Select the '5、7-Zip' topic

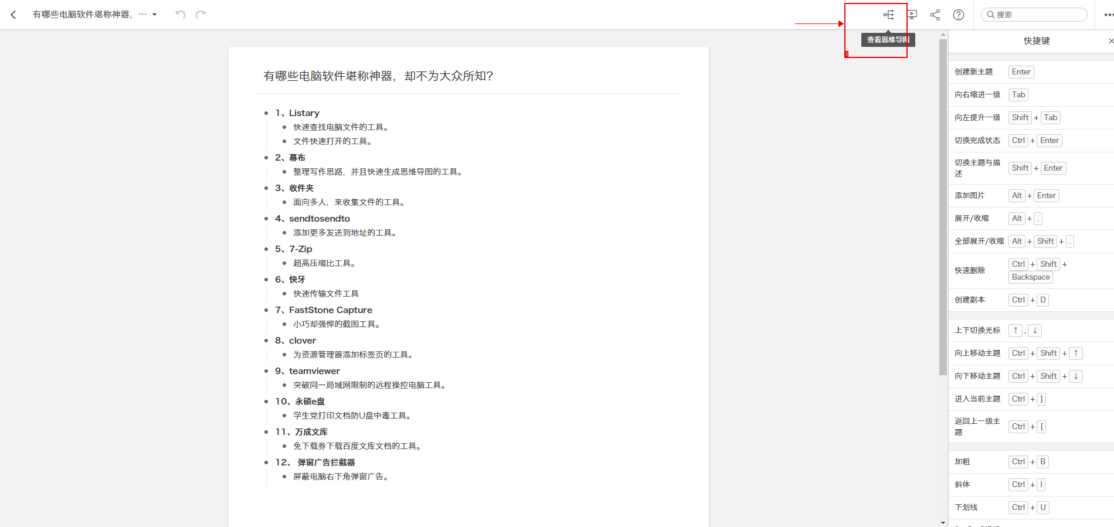pos(294,249)
